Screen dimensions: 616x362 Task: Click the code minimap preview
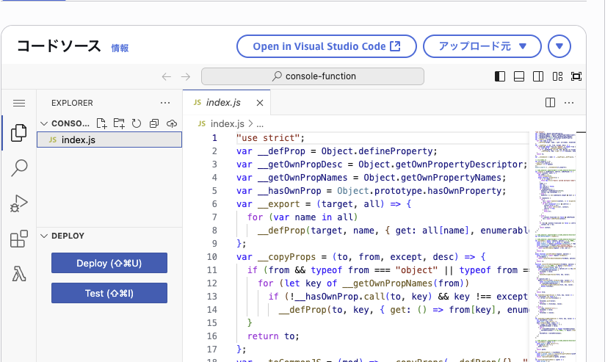555,247
